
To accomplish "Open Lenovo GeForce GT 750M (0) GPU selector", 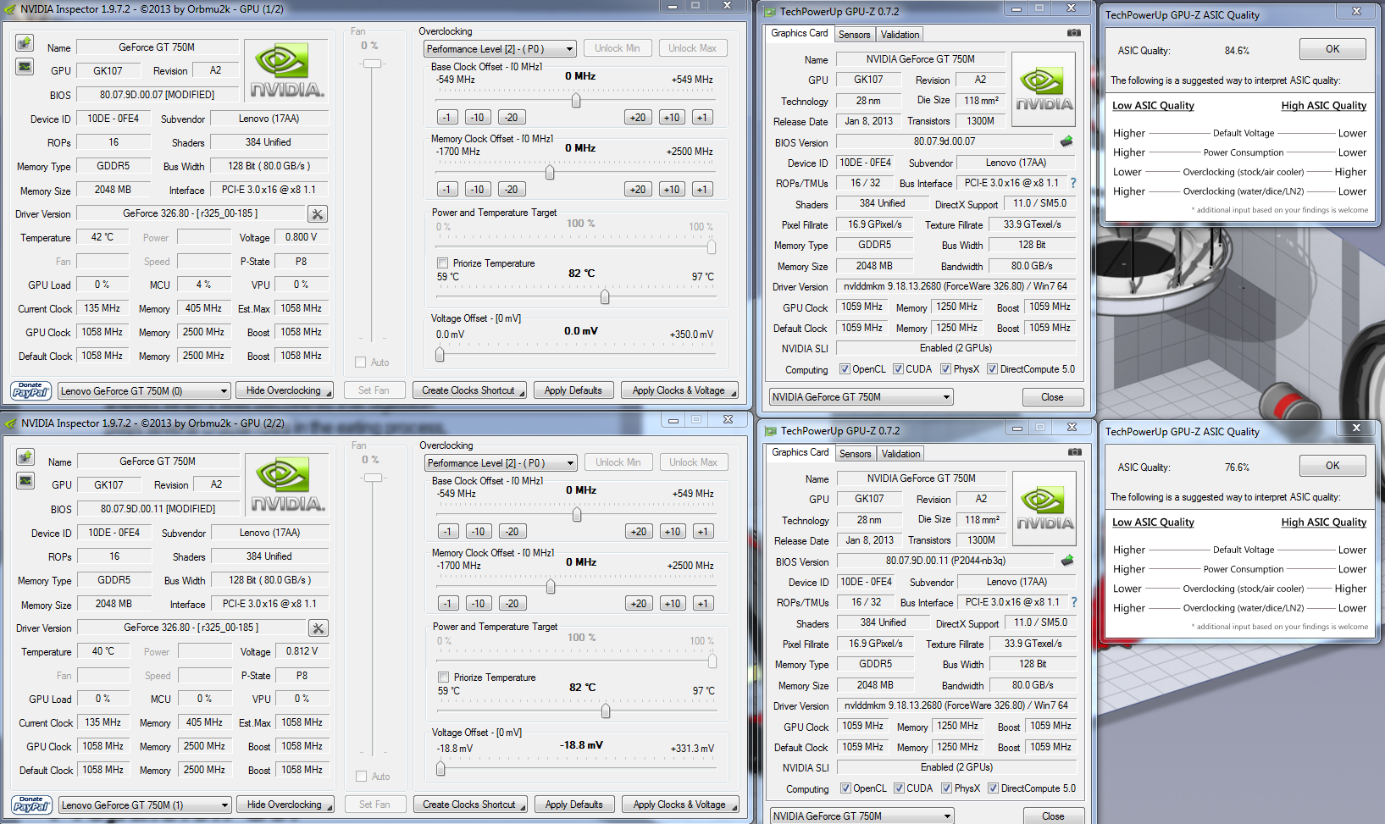I will pos(144,391).
